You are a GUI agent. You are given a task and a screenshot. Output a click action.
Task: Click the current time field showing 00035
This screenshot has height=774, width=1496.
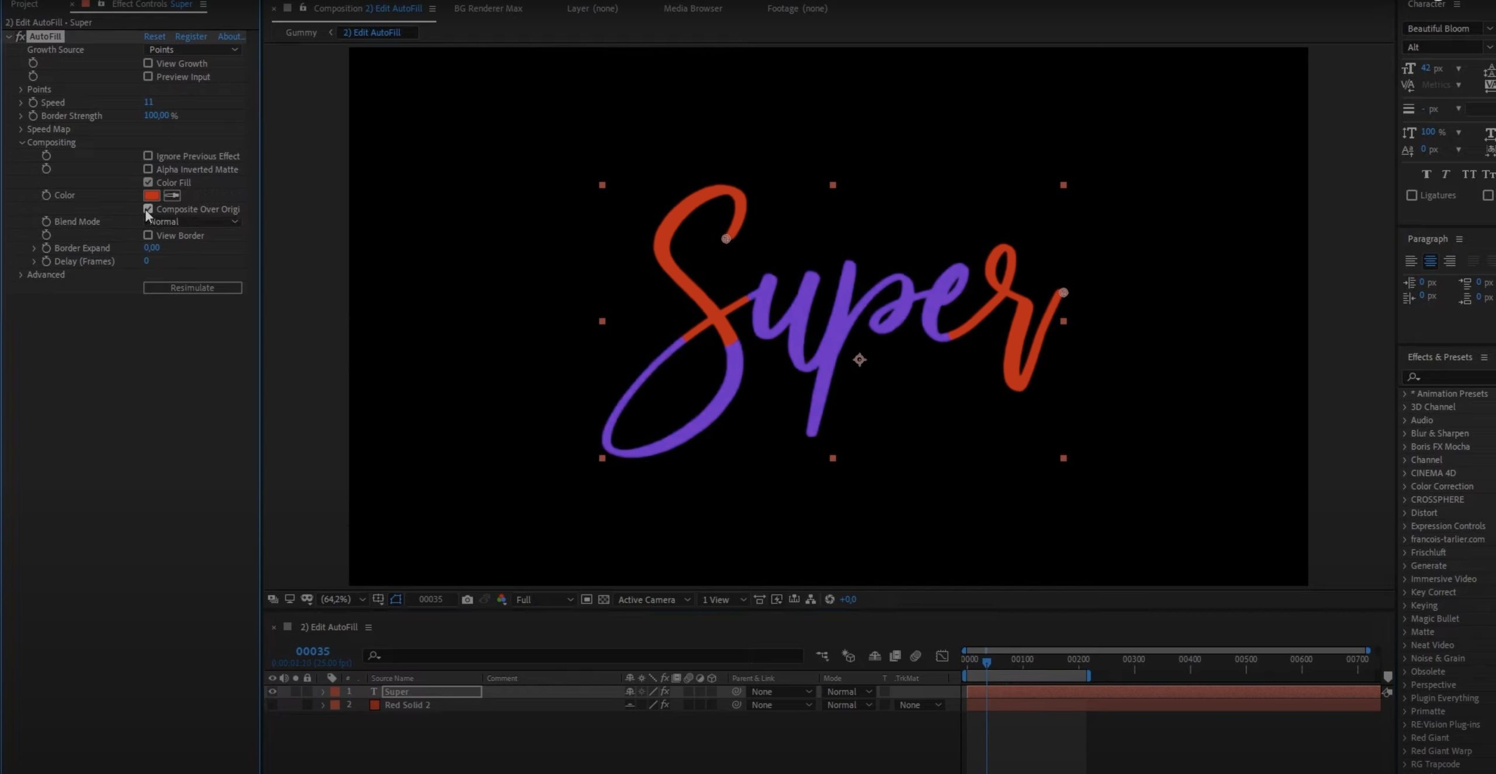pos(312,651)
